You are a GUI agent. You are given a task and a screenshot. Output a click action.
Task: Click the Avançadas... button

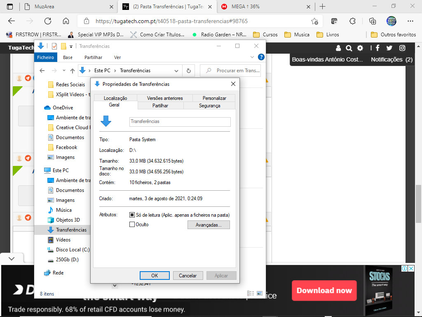tap(209, 225)
